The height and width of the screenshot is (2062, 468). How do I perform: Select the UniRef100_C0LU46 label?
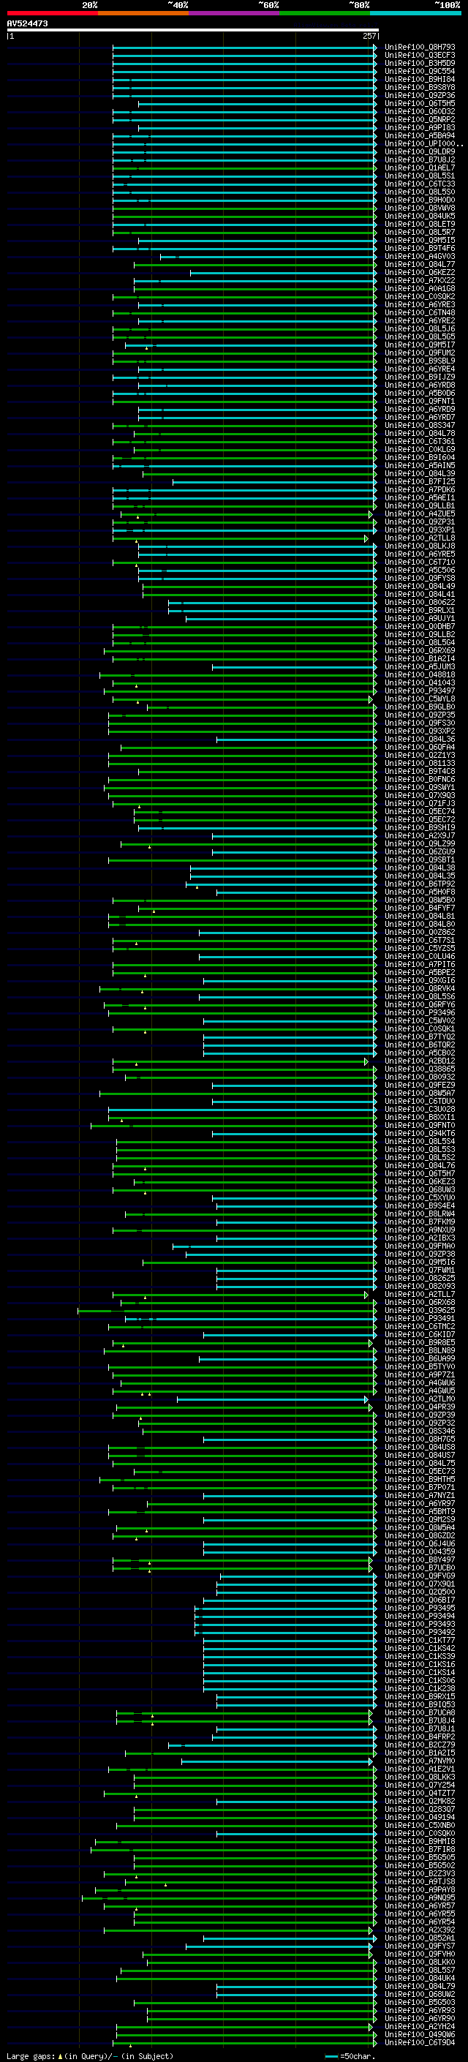(x=420, y=957)
